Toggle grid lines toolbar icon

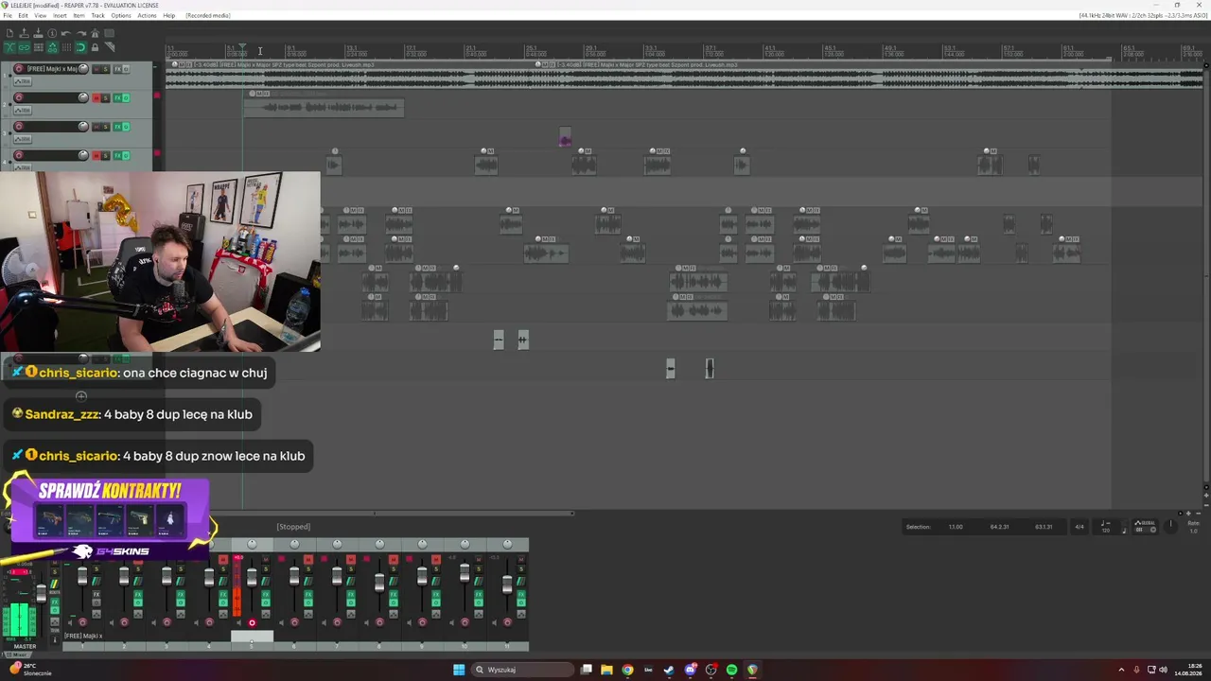(66, 47)
